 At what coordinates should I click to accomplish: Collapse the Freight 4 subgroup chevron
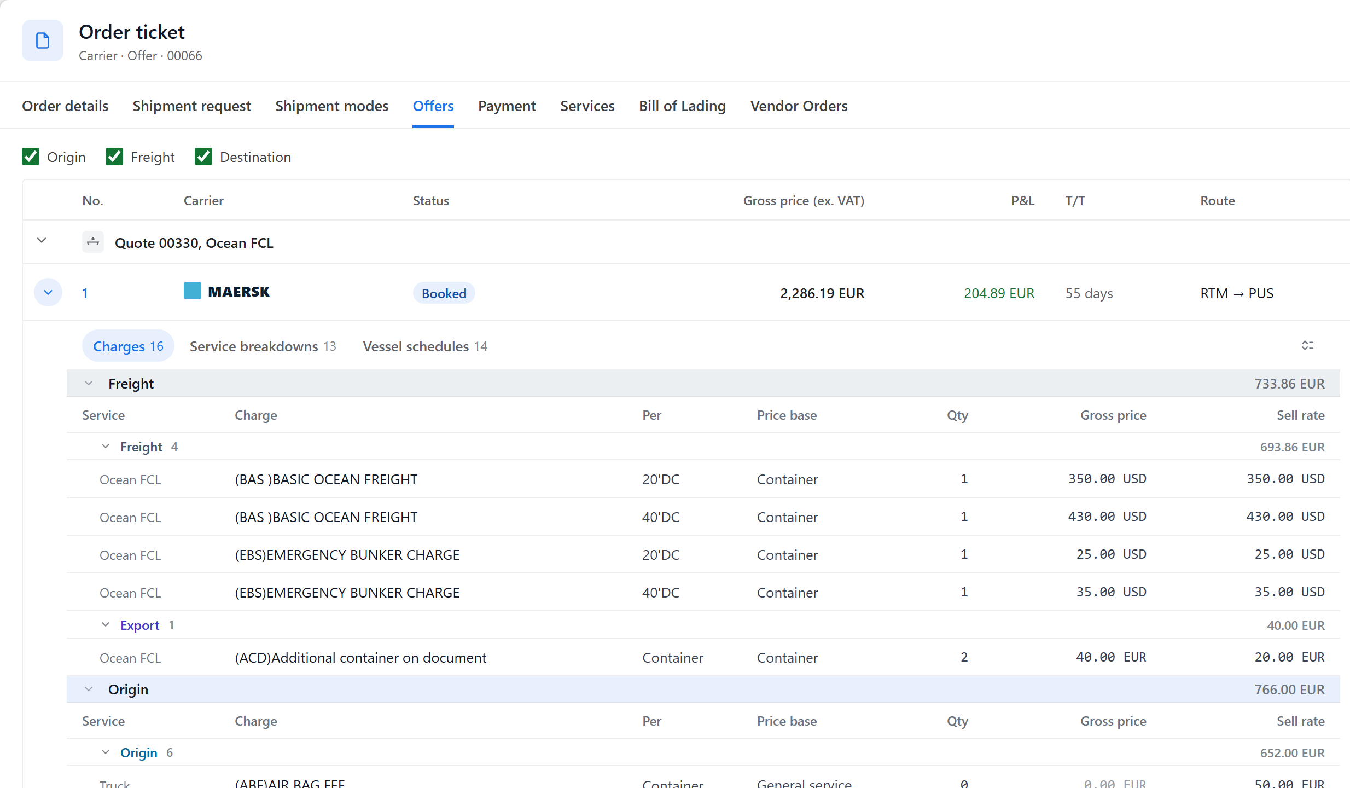tap(106, 447)
